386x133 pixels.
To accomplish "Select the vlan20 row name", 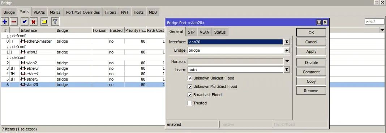I will [32, 85].
